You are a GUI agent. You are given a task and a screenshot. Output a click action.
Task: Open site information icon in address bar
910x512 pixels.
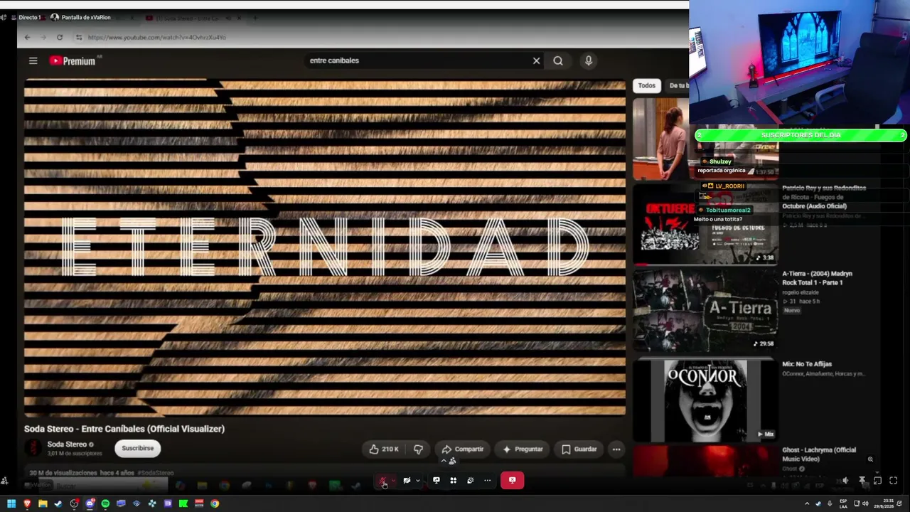[x=79, y=37]
